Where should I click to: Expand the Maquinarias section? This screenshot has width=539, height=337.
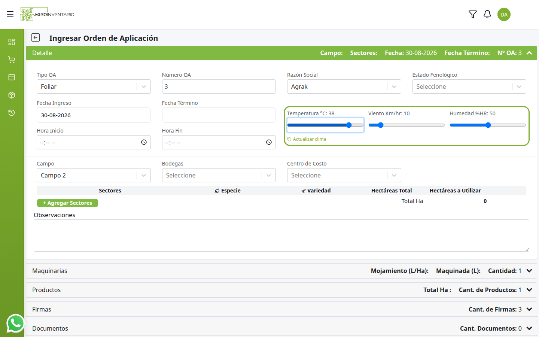pos(281,271)
